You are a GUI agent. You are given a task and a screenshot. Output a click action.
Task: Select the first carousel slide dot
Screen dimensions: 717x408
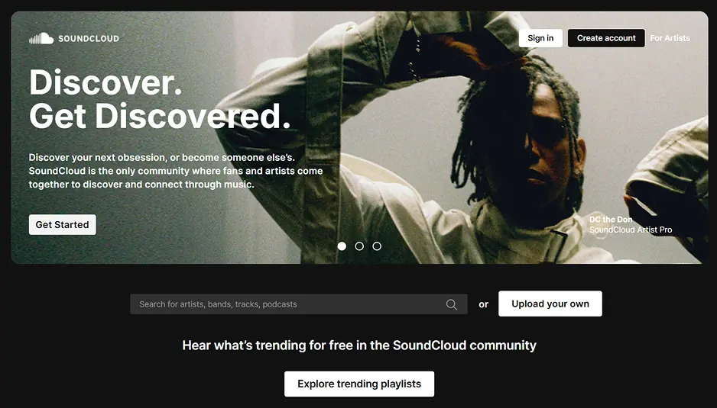[342, 246]
